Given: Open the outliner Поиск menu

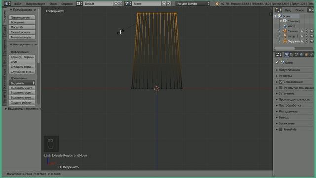Looking at the screenshot, I should coord(299,10).
